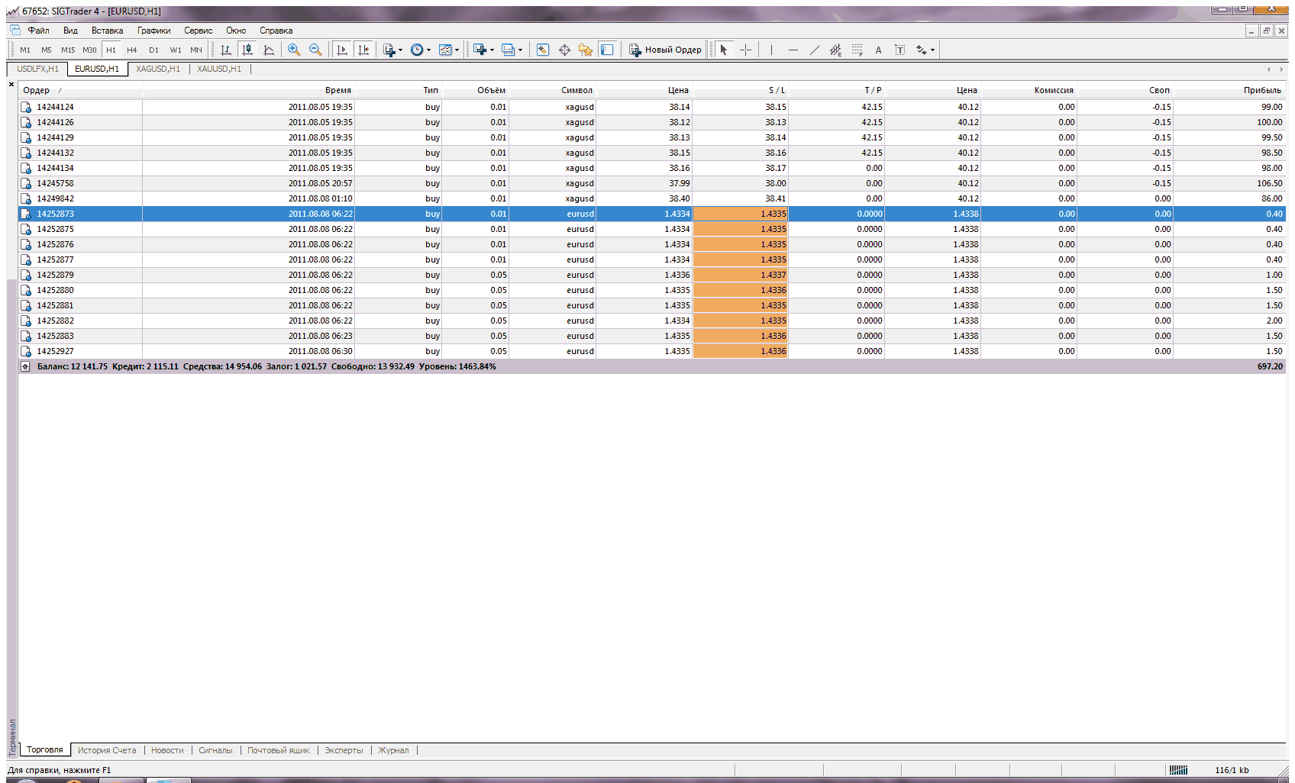
Task: Select order 14252927 row
Action: [x=652, y=351]
